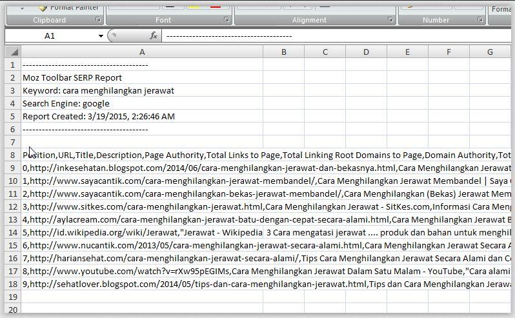Click the cell containing the id.wikipedia.org URL

[141, 233]
